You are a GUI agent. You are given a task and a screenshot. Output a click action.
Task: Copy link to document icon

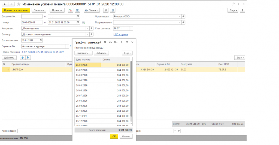point(233,4)
